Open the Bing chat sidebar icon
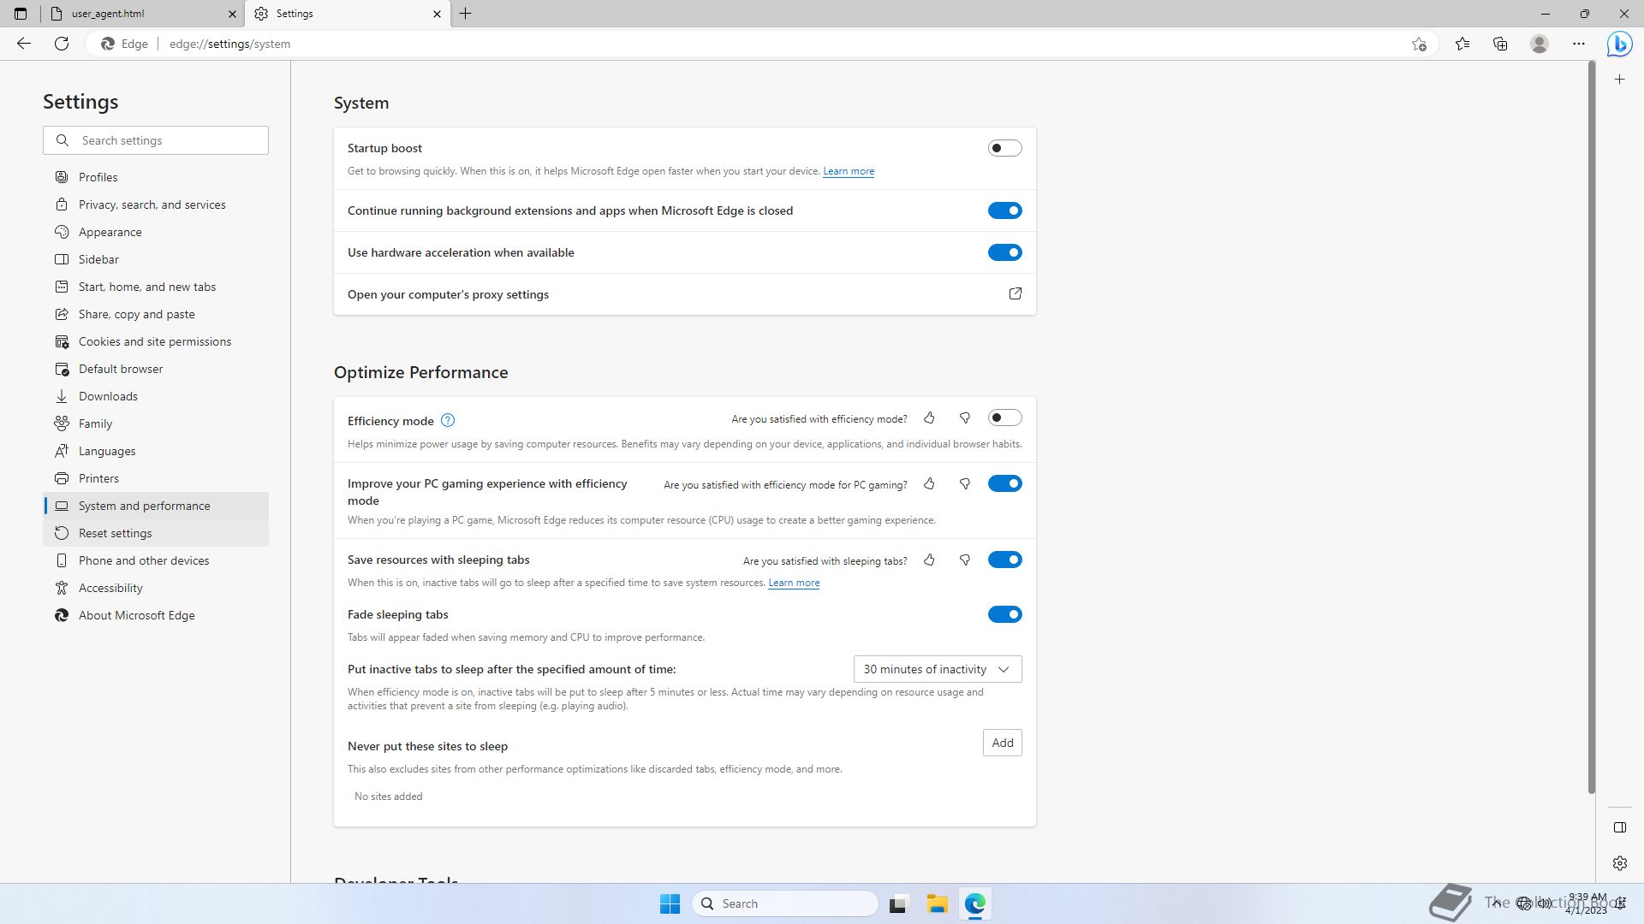Screen dimensions: 1644x924 (1619, 44)
